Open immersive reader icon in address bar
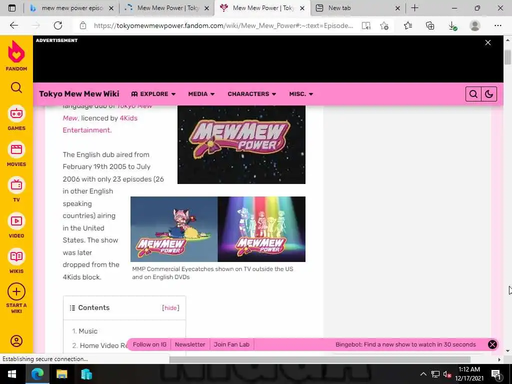512x384 pixels. point(366,25)
